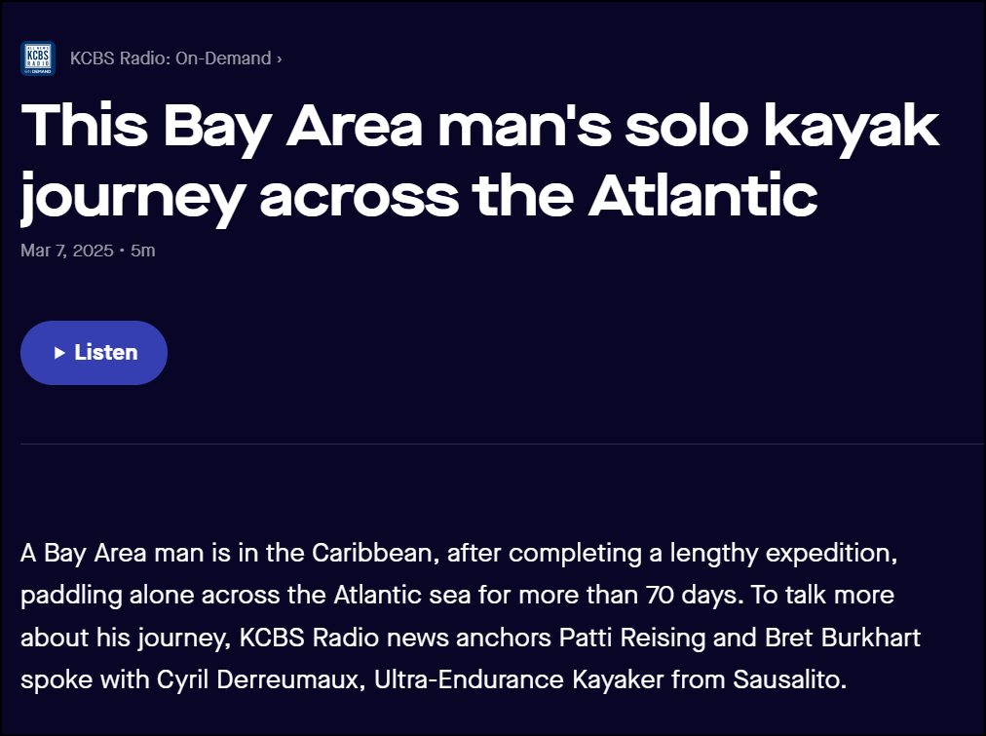The width and height of the screenshot is (986, 736).
Task: Click Ultra-Endurance Kayaker text in description
Action: pyautogui.click(x=518, y=679)
